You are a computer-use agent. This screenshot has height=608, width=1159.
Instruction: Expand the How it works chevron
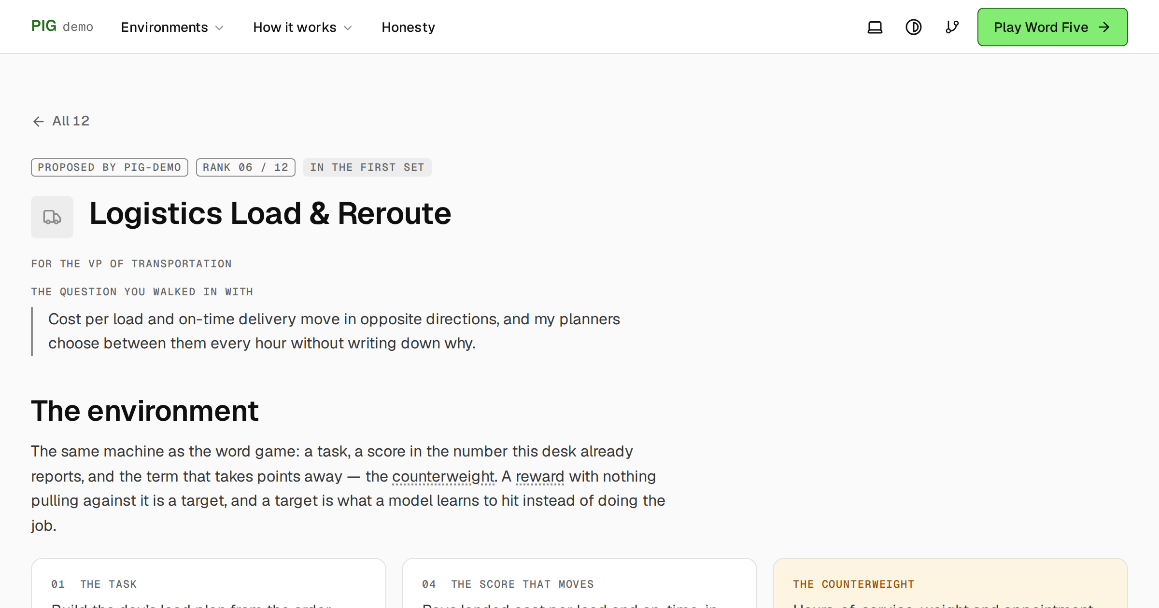(x=348, y=28)
